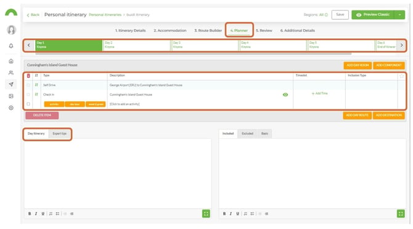Go to step 1 Itinerary Details

click(131, 31)
